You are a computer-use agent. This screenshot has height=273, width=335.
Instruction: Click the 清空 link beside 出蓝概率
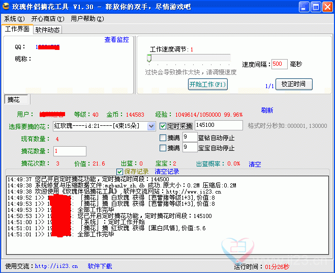(x=255, y=164)
